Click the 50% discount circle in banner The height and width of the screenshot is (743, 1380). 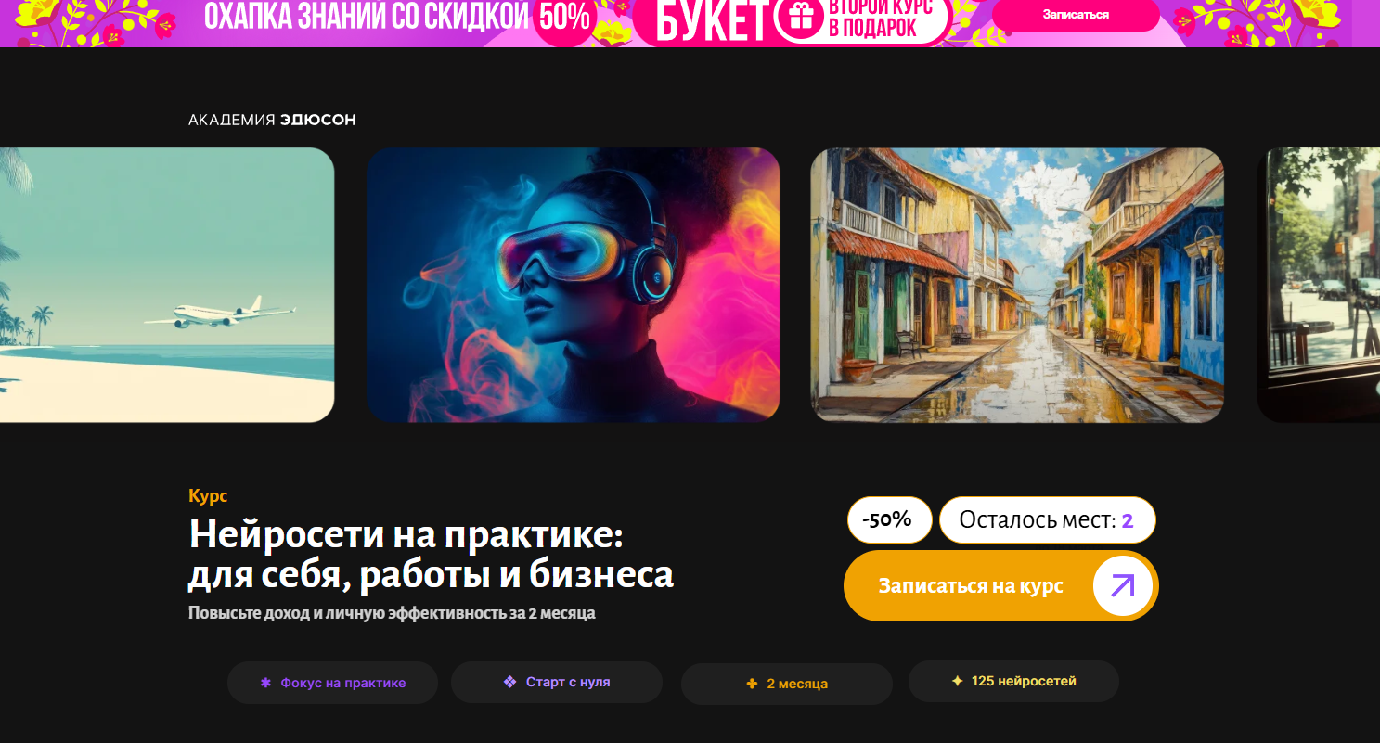point(563,17)
